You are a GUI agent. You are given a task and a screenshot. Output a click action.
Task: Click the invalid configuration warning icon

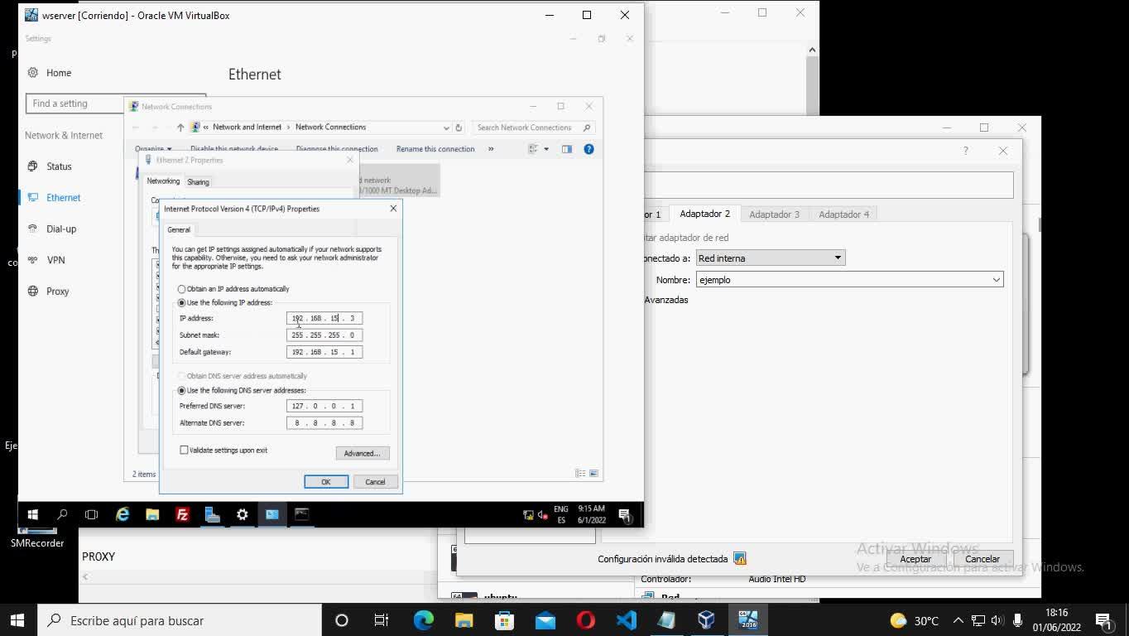740,559
